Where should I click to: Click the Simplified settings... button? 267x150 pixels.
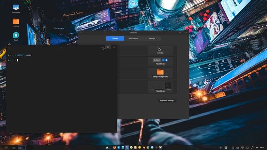click(167, 100)
